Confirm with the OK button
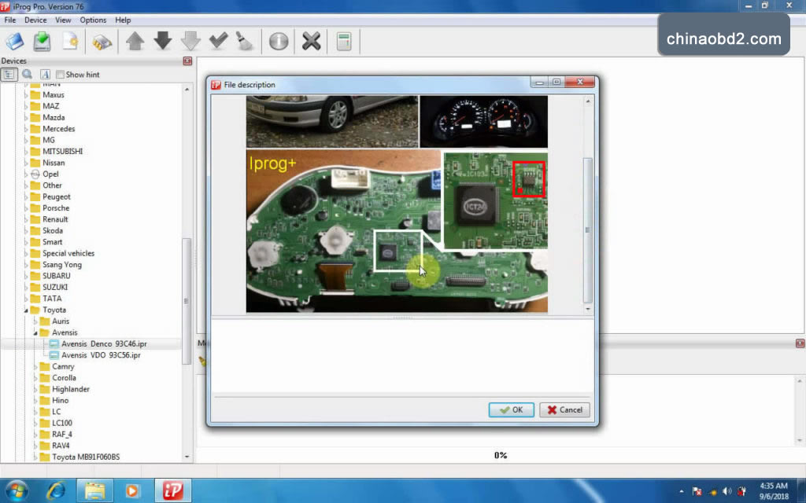The height and width of the screenshot is (503, 806). pyautogui.click(x=512, y=409)
